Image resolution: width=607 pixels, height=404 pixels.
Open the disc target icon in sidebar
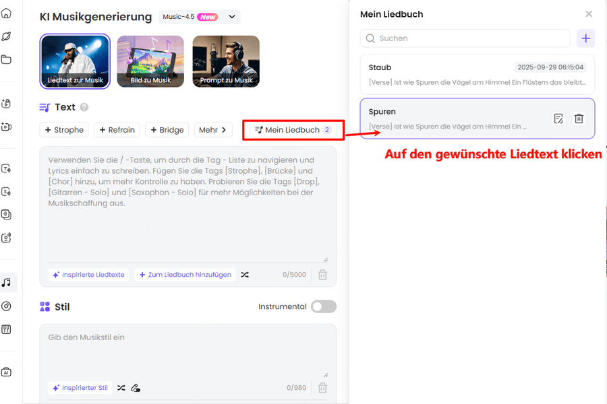[6, 306]
